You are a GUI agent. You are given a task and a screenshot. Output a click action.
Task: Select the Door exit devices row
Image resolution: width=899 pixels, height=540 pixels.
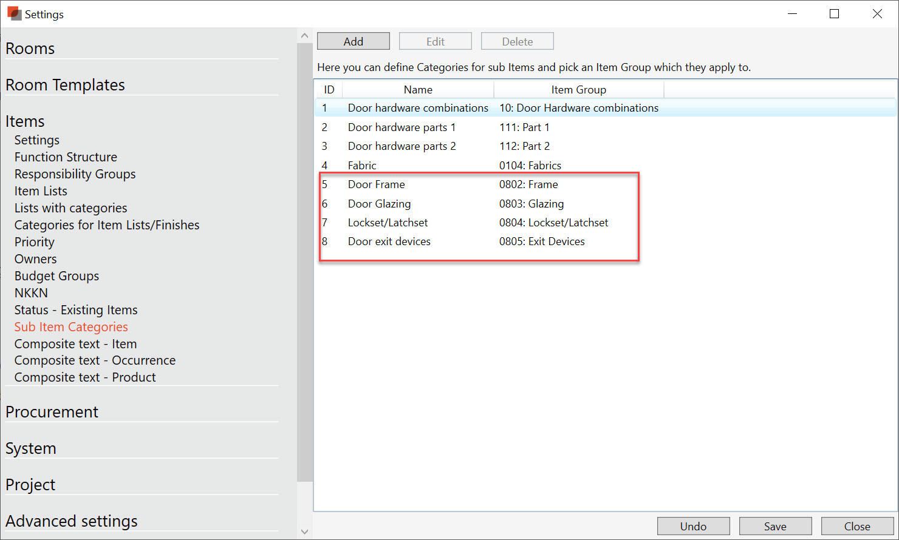[389, 241]
